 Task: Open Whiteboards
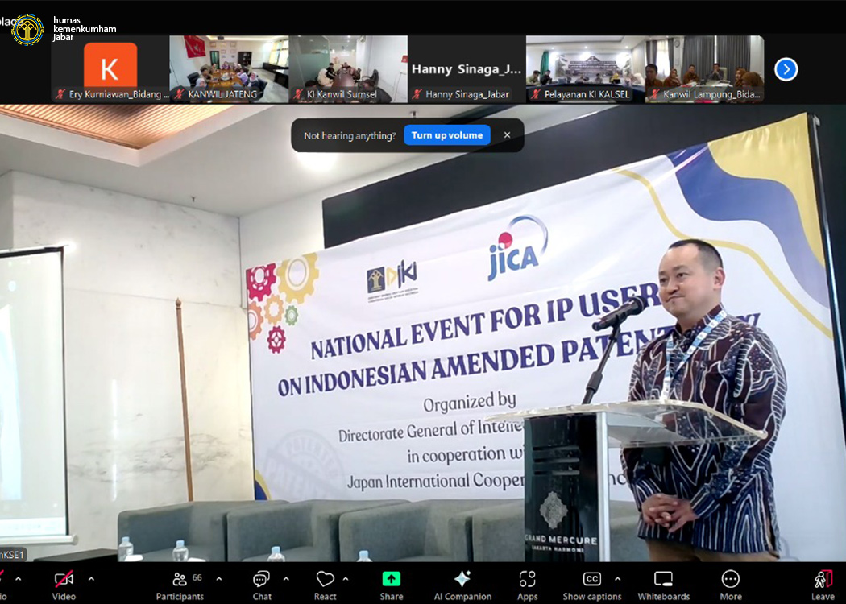[663, 583]
